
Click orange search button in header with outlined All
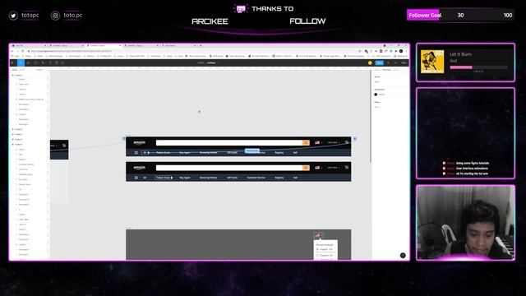[x=306, y=142]
